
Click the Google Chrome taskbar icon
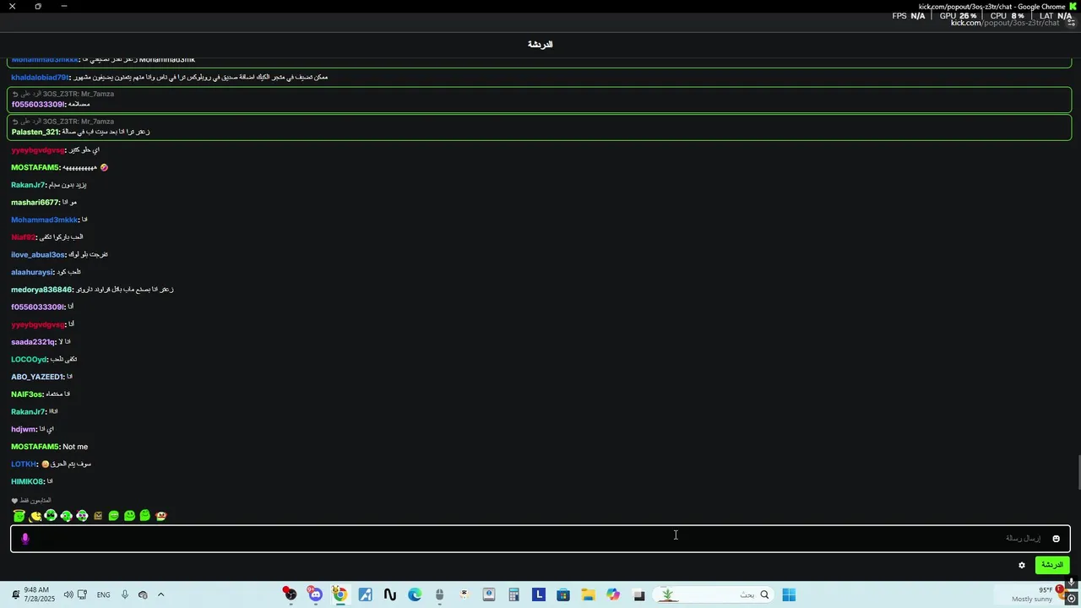[340, 594]
